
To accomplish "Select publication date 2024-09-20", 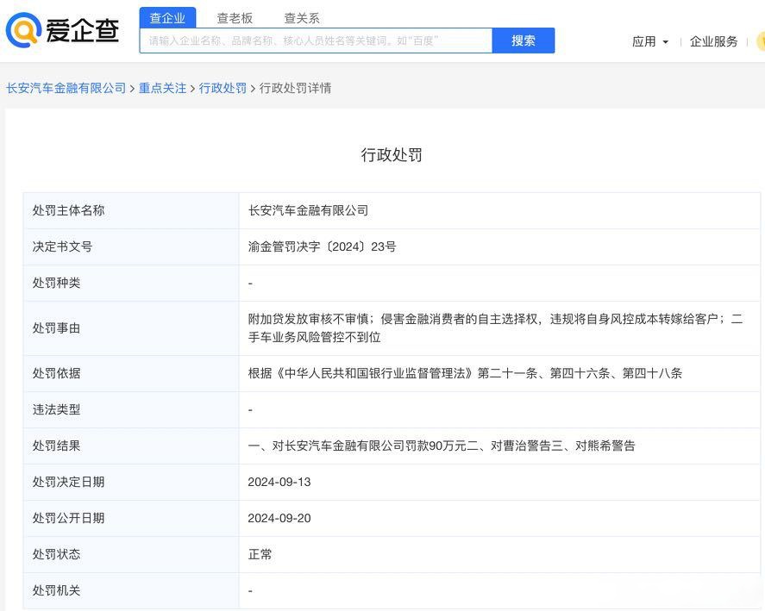I will point(279,518).
